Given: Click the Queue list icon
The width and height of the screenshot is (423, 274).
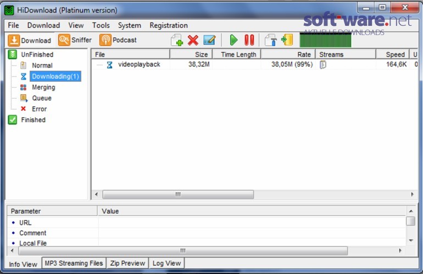Looking at the screenshot, I should (x=24, y=98).
